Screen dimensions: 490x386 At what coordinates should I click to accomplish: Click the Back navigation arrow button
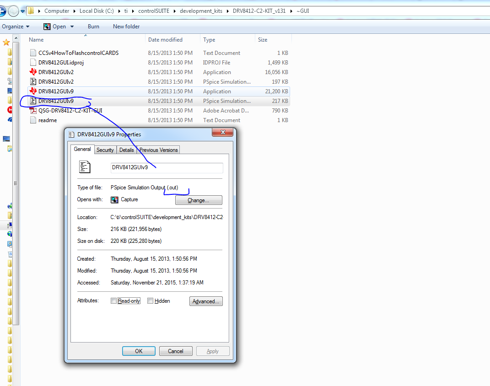(2, 11)
